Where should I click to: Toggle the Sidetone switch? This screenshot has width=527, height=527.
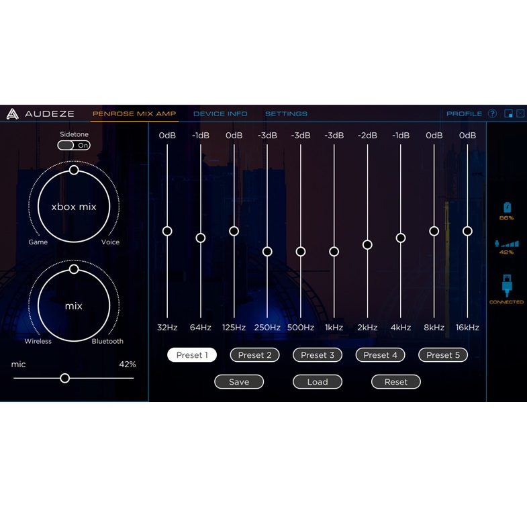[x=74, y=145]
